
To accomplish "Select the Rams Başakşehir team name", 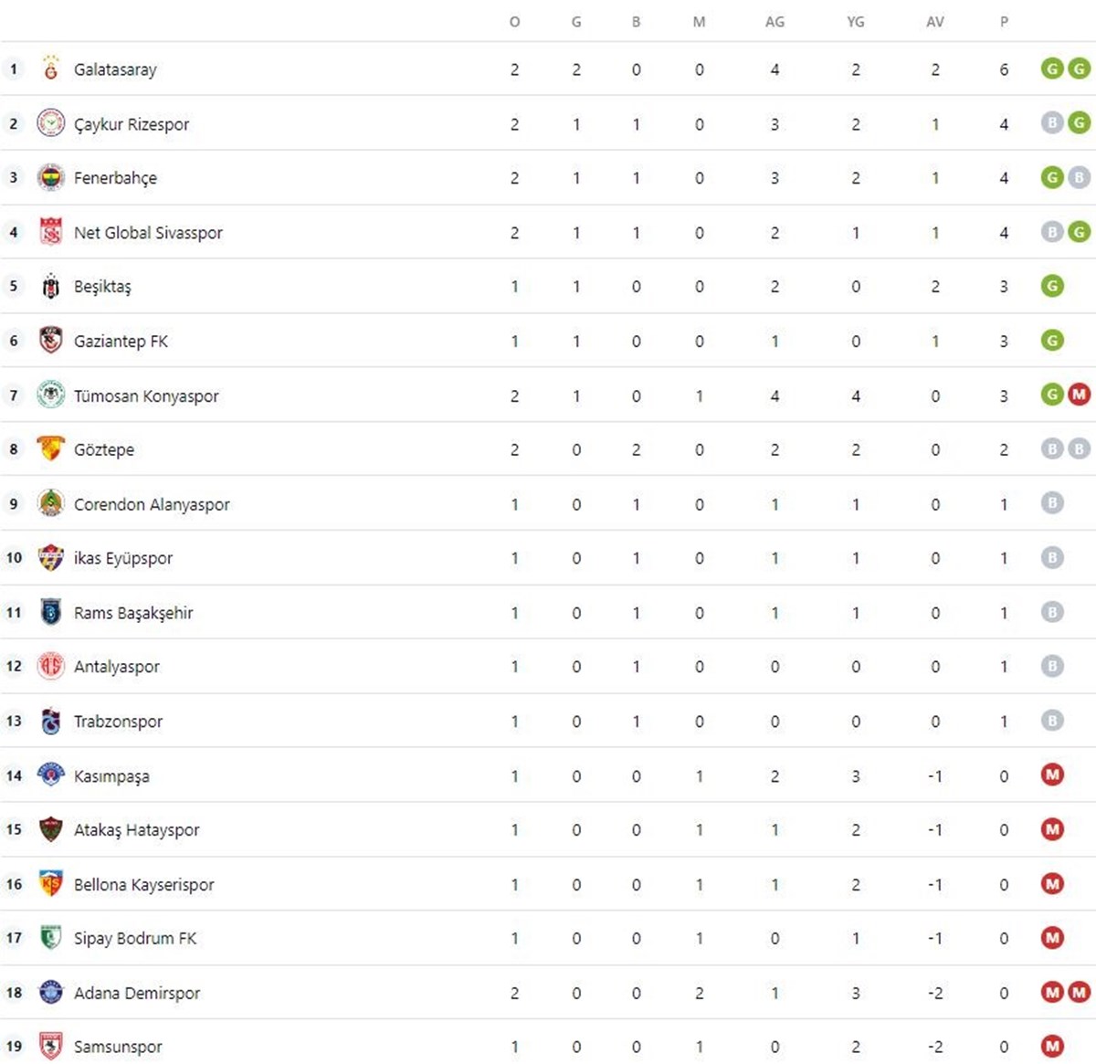I will coord(133,613).
